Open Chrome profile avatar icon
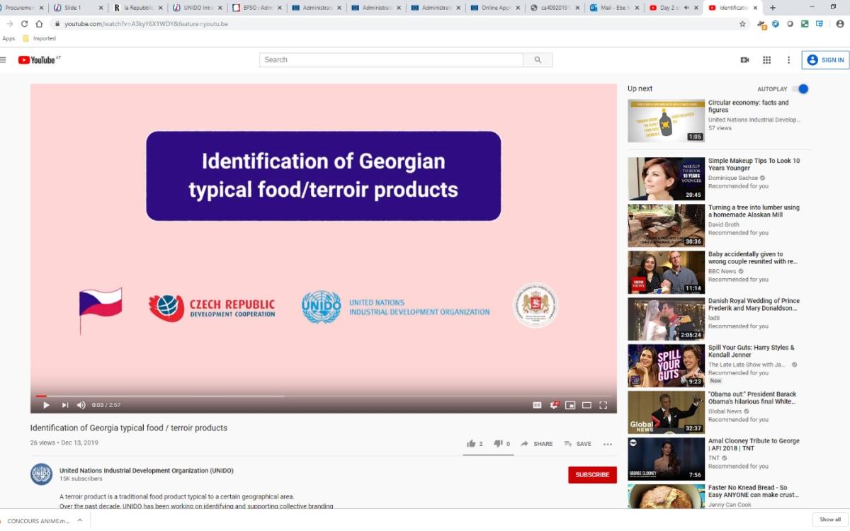The height and width of the screenshot is (531, 850). tap(840, 23)
